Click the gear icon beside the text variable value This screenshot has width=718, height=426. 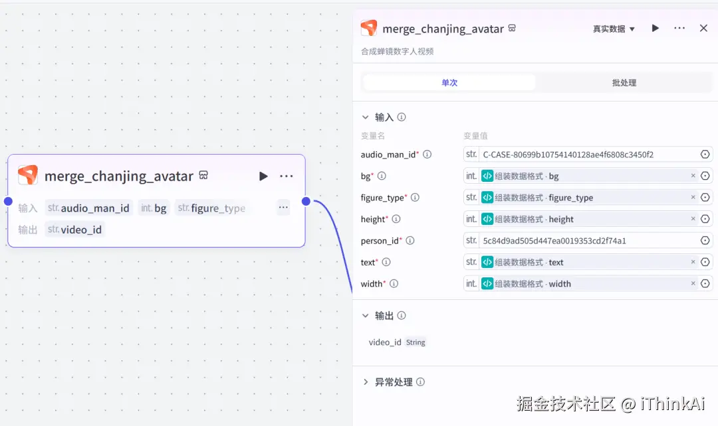point(705,261)
